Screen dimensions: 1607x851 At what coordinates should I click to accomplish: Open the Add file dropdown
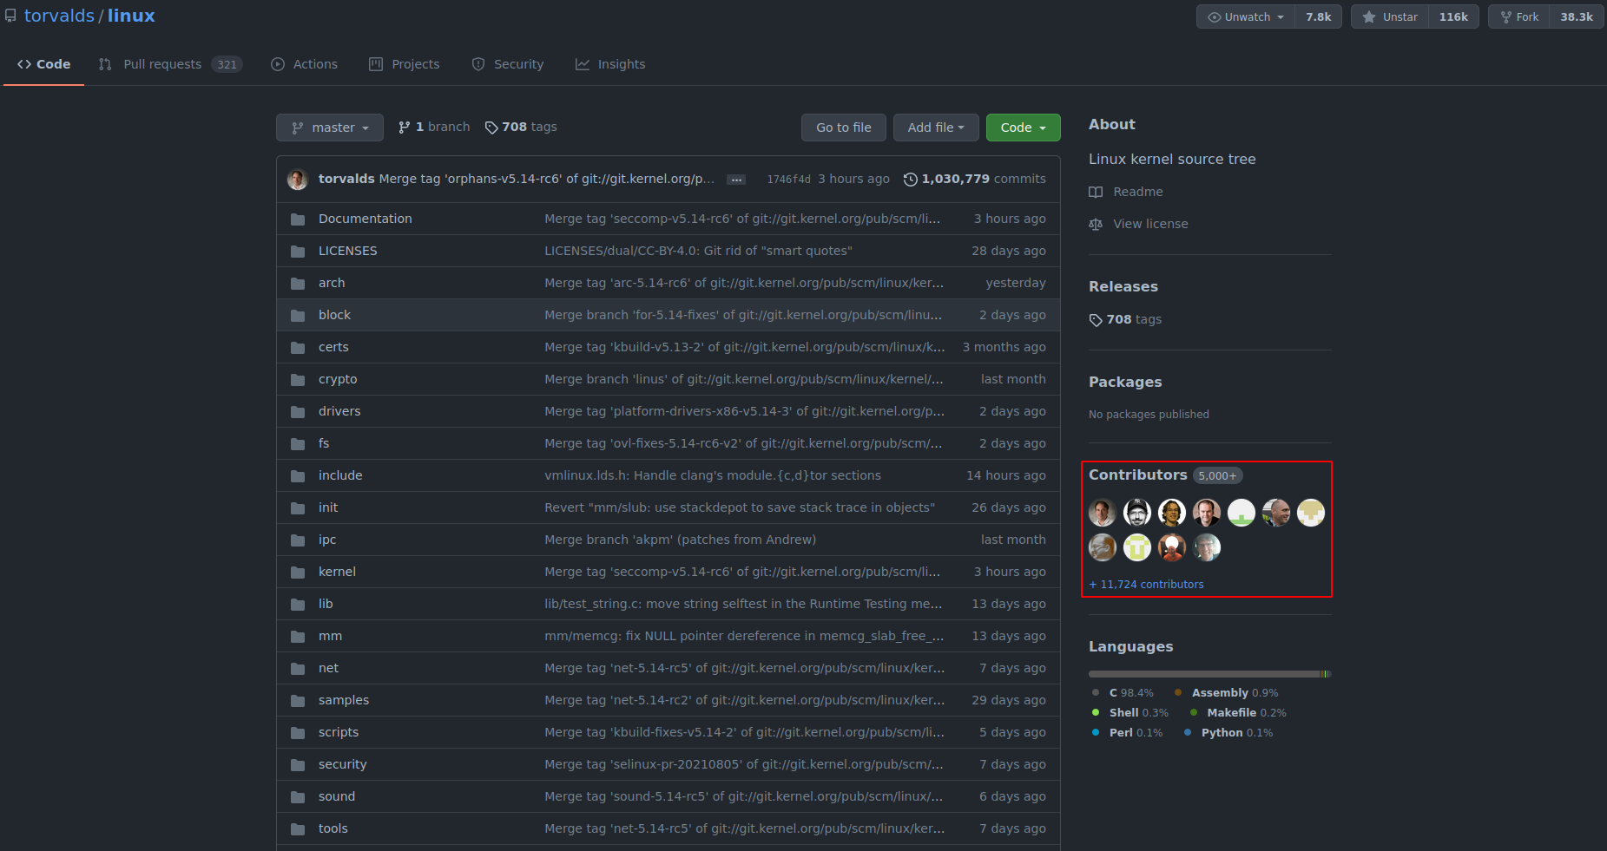click(936, 128)
